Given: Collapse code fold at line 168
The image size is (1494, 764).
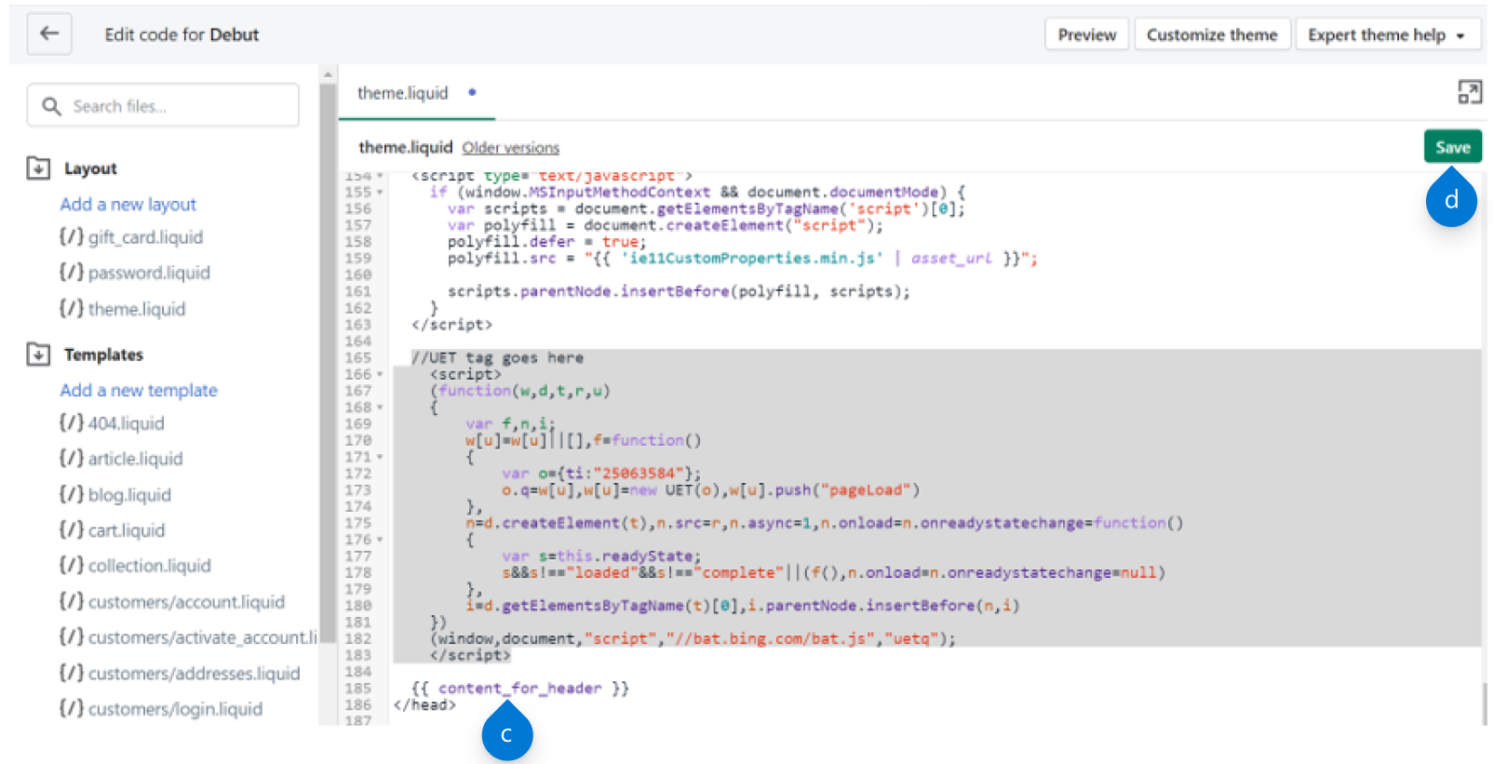Looking at the screenshot, I should [x=380, y=408].
